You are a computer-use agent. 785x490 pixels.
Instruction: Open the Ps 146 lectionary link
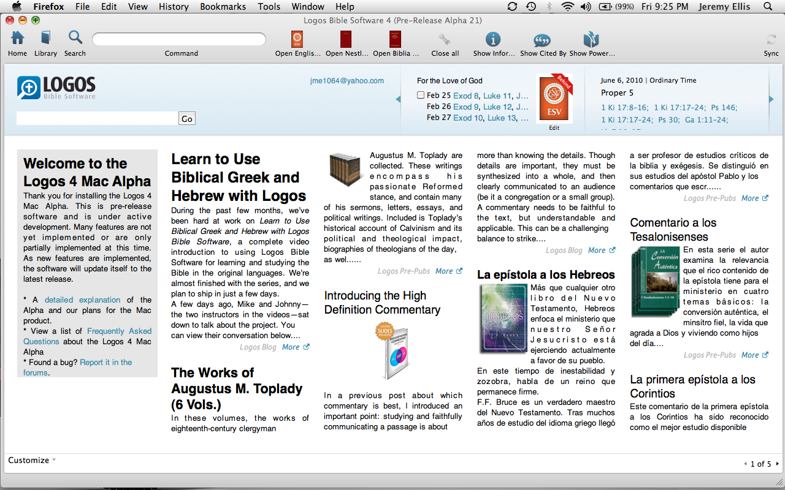(722, 107)
